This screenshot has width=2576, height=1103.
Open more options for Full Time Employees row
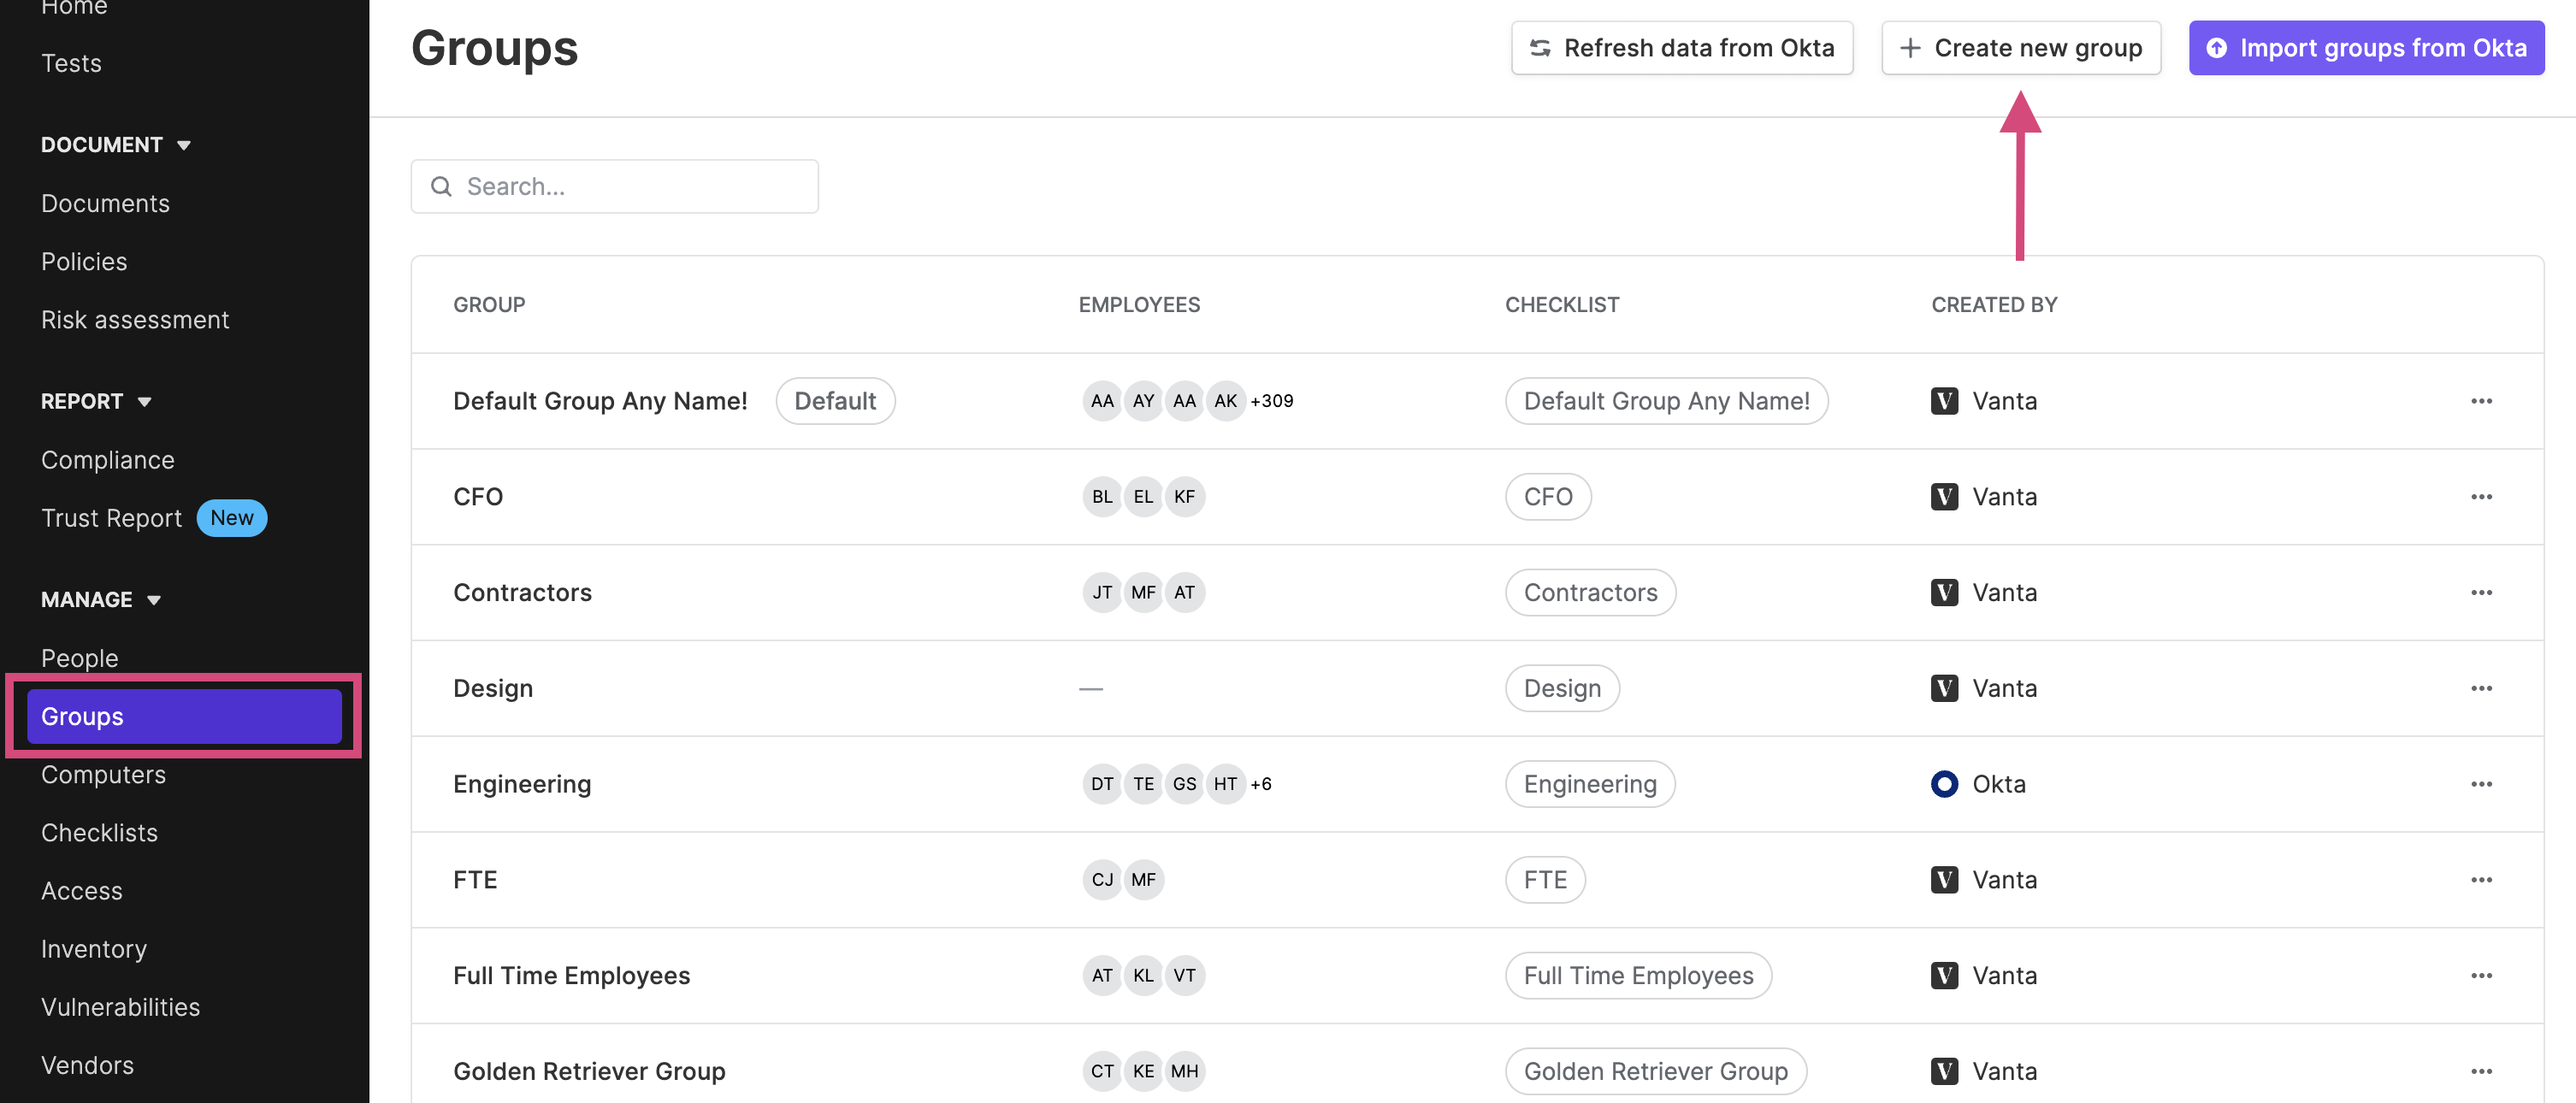click(2481, 976)
